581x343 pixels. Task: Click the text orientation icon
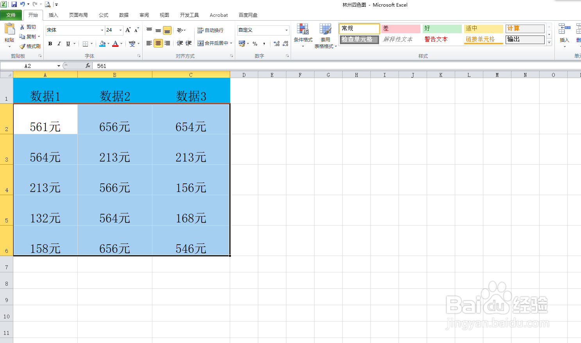point(180,30)
